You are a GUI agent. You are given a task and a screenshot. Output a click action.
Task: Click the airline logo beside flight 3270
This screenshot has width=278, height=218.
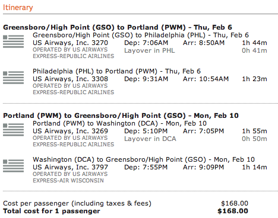(x=13, y=41)
